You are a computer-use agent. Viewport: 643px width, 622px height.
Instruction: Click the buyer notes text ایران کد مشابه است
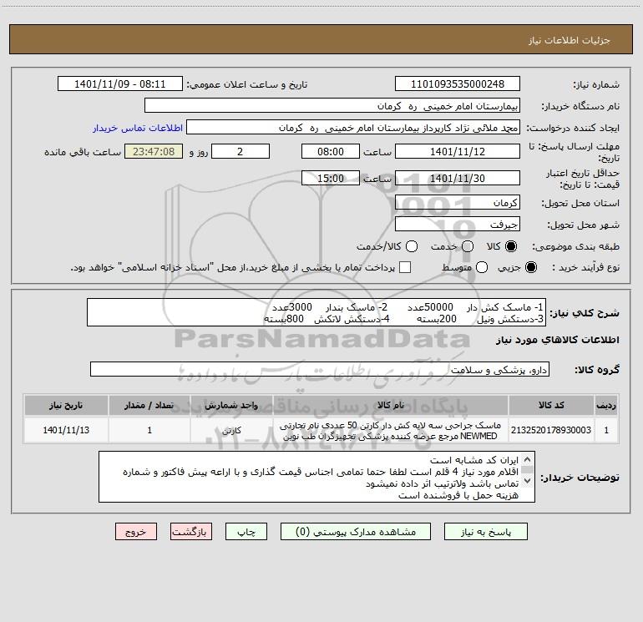coord(474,460)
